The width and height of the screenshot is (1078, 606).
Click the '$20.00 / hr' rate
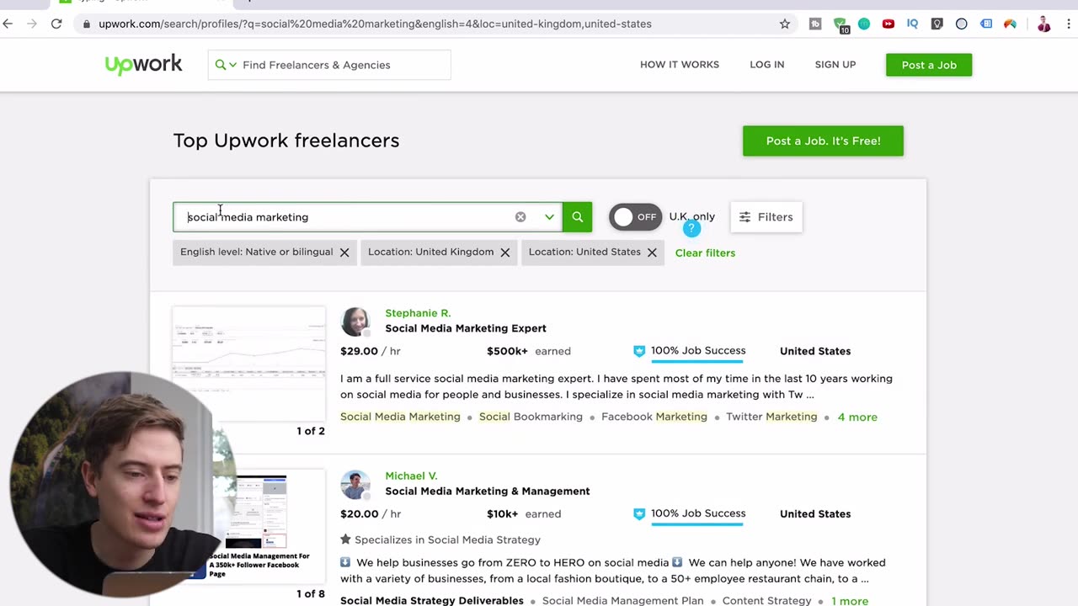[x=371, y=514]
